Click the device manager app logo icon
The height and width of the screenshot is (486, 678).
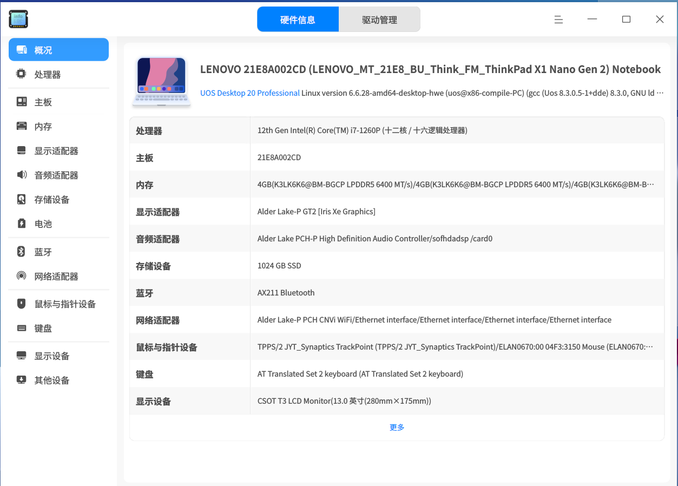18,19
